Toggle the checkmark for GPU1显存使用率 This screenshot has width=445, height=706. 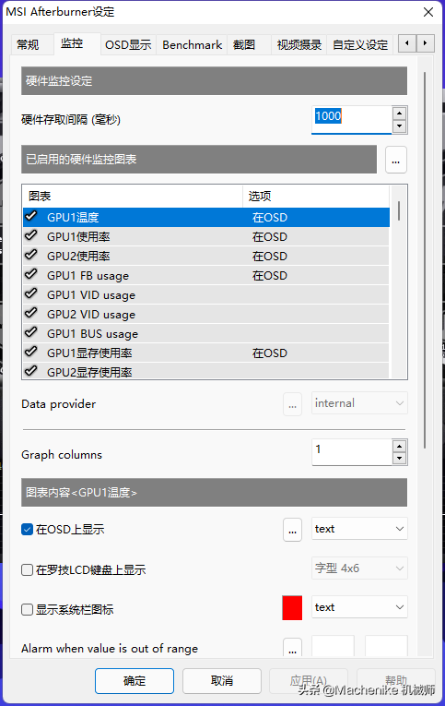point(31,352)
